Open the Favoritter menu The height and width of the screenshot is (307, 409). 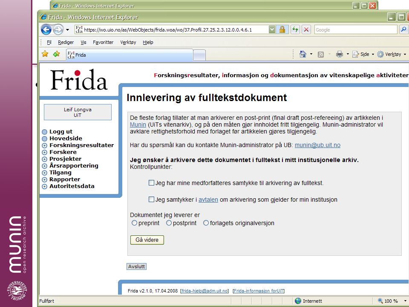tap(103, 42)
